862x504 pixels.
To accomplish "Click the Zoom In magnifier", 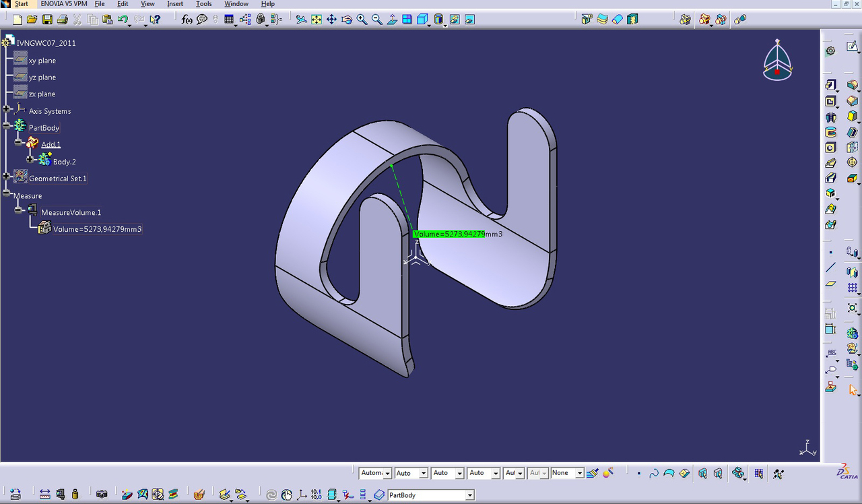I will click(362, 20).
